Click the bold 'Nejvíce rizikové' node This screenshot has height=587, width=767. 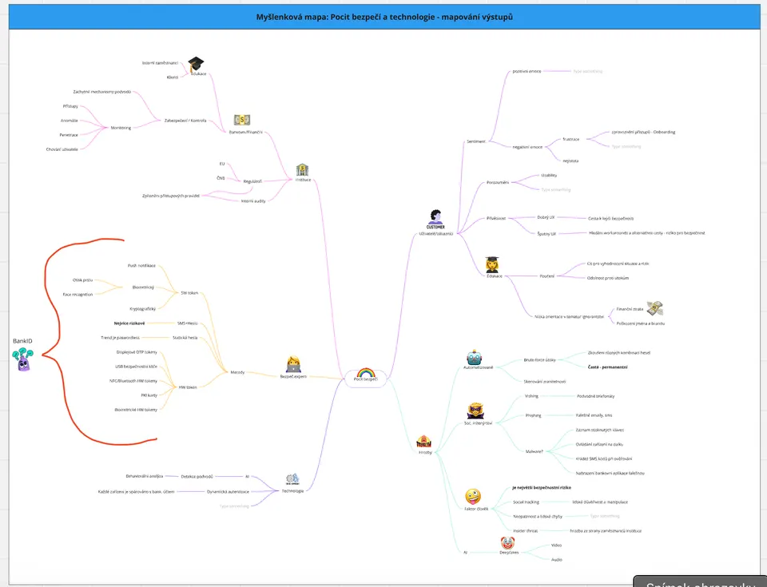129,323
